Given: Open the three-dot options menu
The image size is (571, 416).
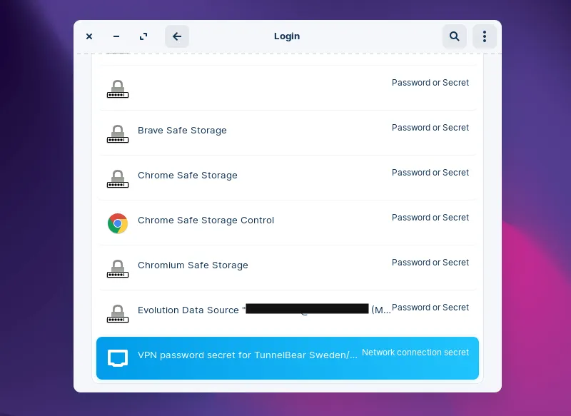Looking at the screenshot, I should (485, 36).
